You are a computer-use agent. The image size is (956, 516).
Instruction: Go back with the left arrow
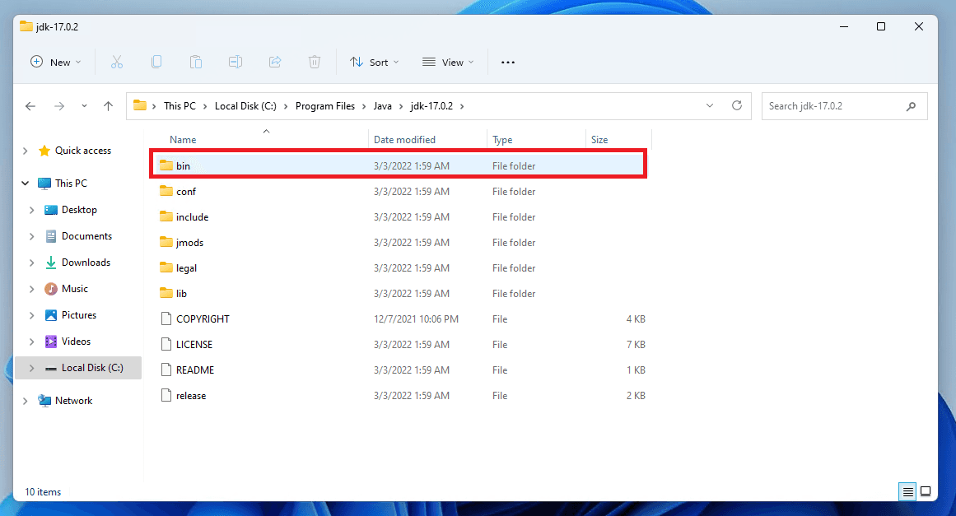(x=30, y=106)
